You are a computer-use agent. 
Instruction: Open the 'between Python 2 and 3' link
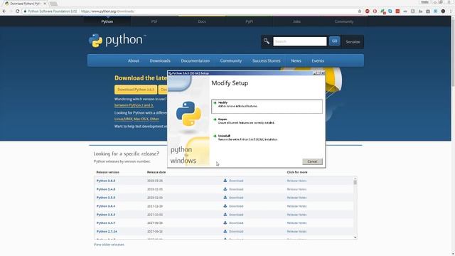134,105
